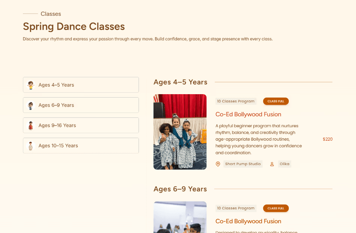Click the CLASS FULL badge in Ages 4–5 card
The width and height of the screenshot is (356, 233).
pyautogui.click(x=276, y=101)
